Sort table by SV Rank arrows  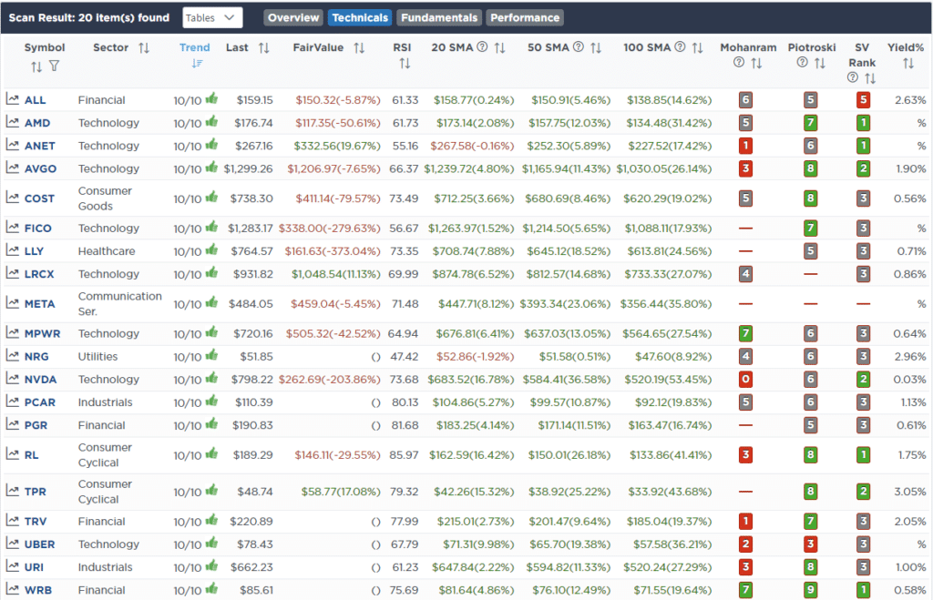(x=870, y=78)
